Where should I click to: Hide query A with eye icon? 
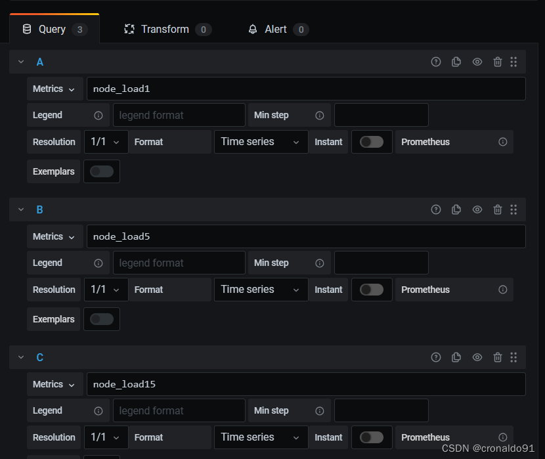coord(477,62)
